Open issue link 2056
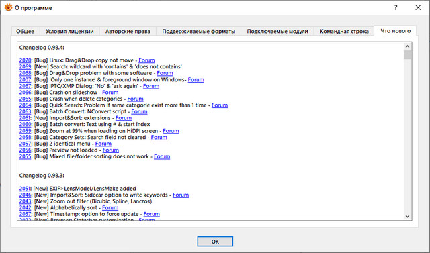Image resolution: width=430 pixels, height=253 pixels. click(x=25, y=150)
